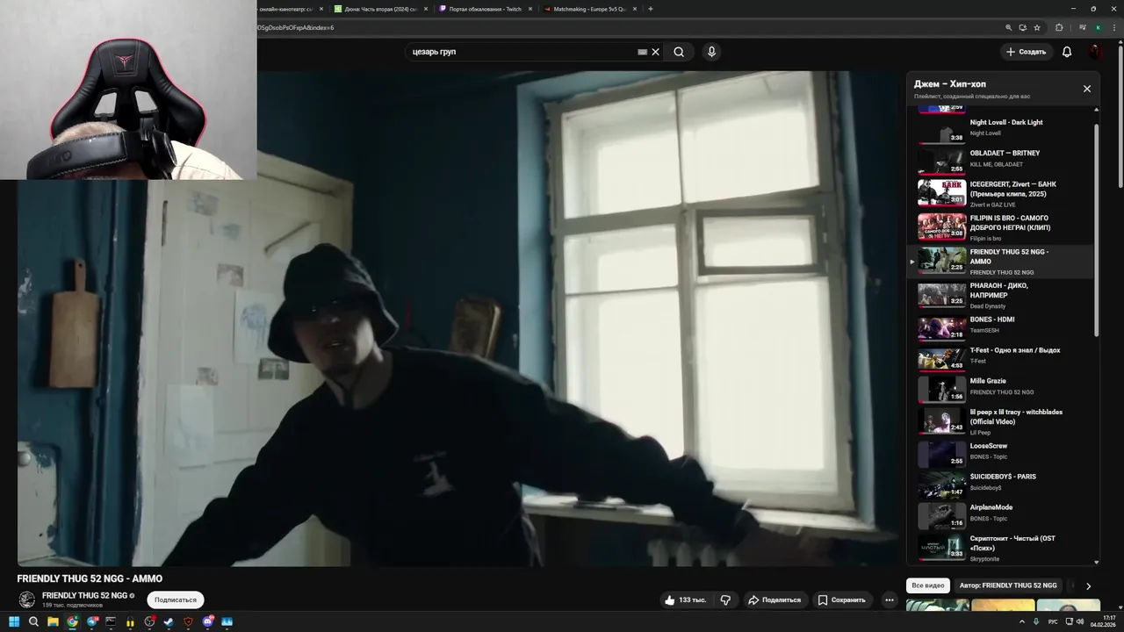Bookmark this page with the star icon
This screenshot has width=1124, height=632.
1037,27
